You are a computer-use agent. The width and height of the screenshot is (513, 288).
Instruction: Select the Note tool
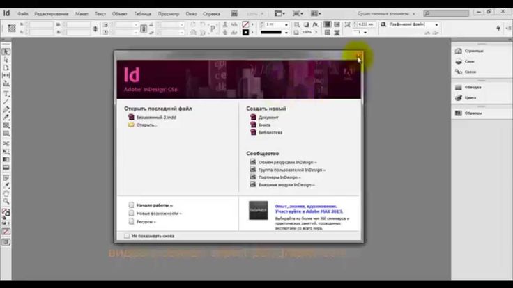point(6,178)
